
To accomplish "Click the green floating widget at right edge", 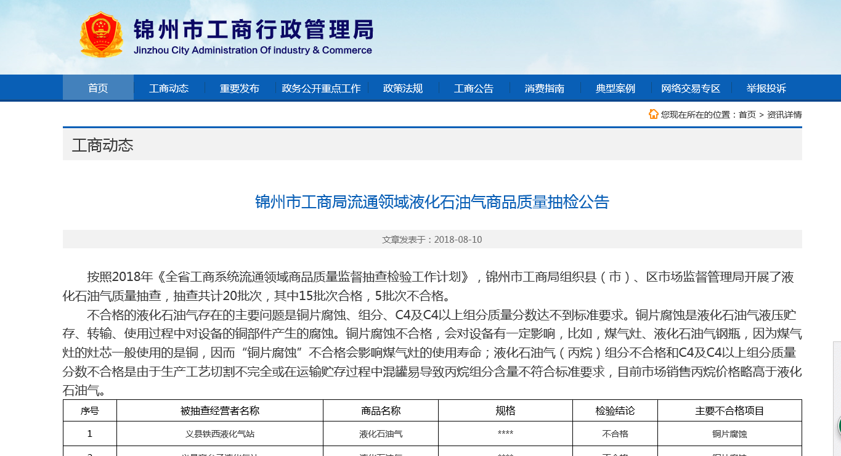I will coord(839,425).
